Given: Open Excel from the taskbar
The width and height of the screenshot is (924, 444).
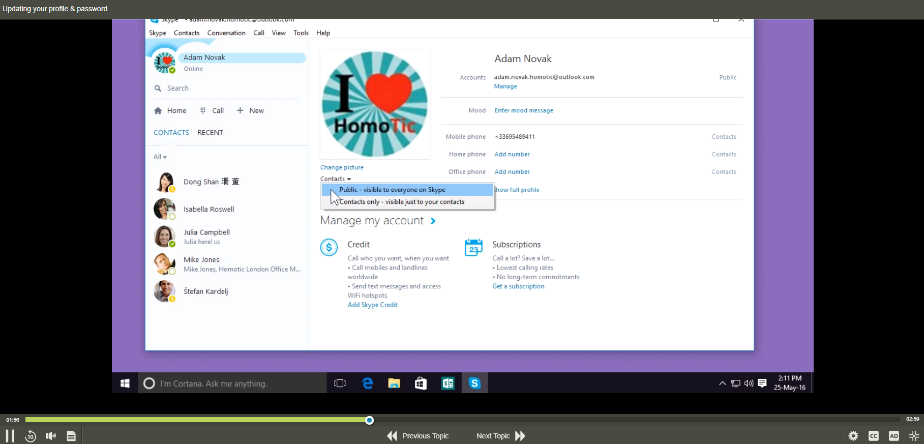Looking at the screenshot, I should tap(448, 383).
